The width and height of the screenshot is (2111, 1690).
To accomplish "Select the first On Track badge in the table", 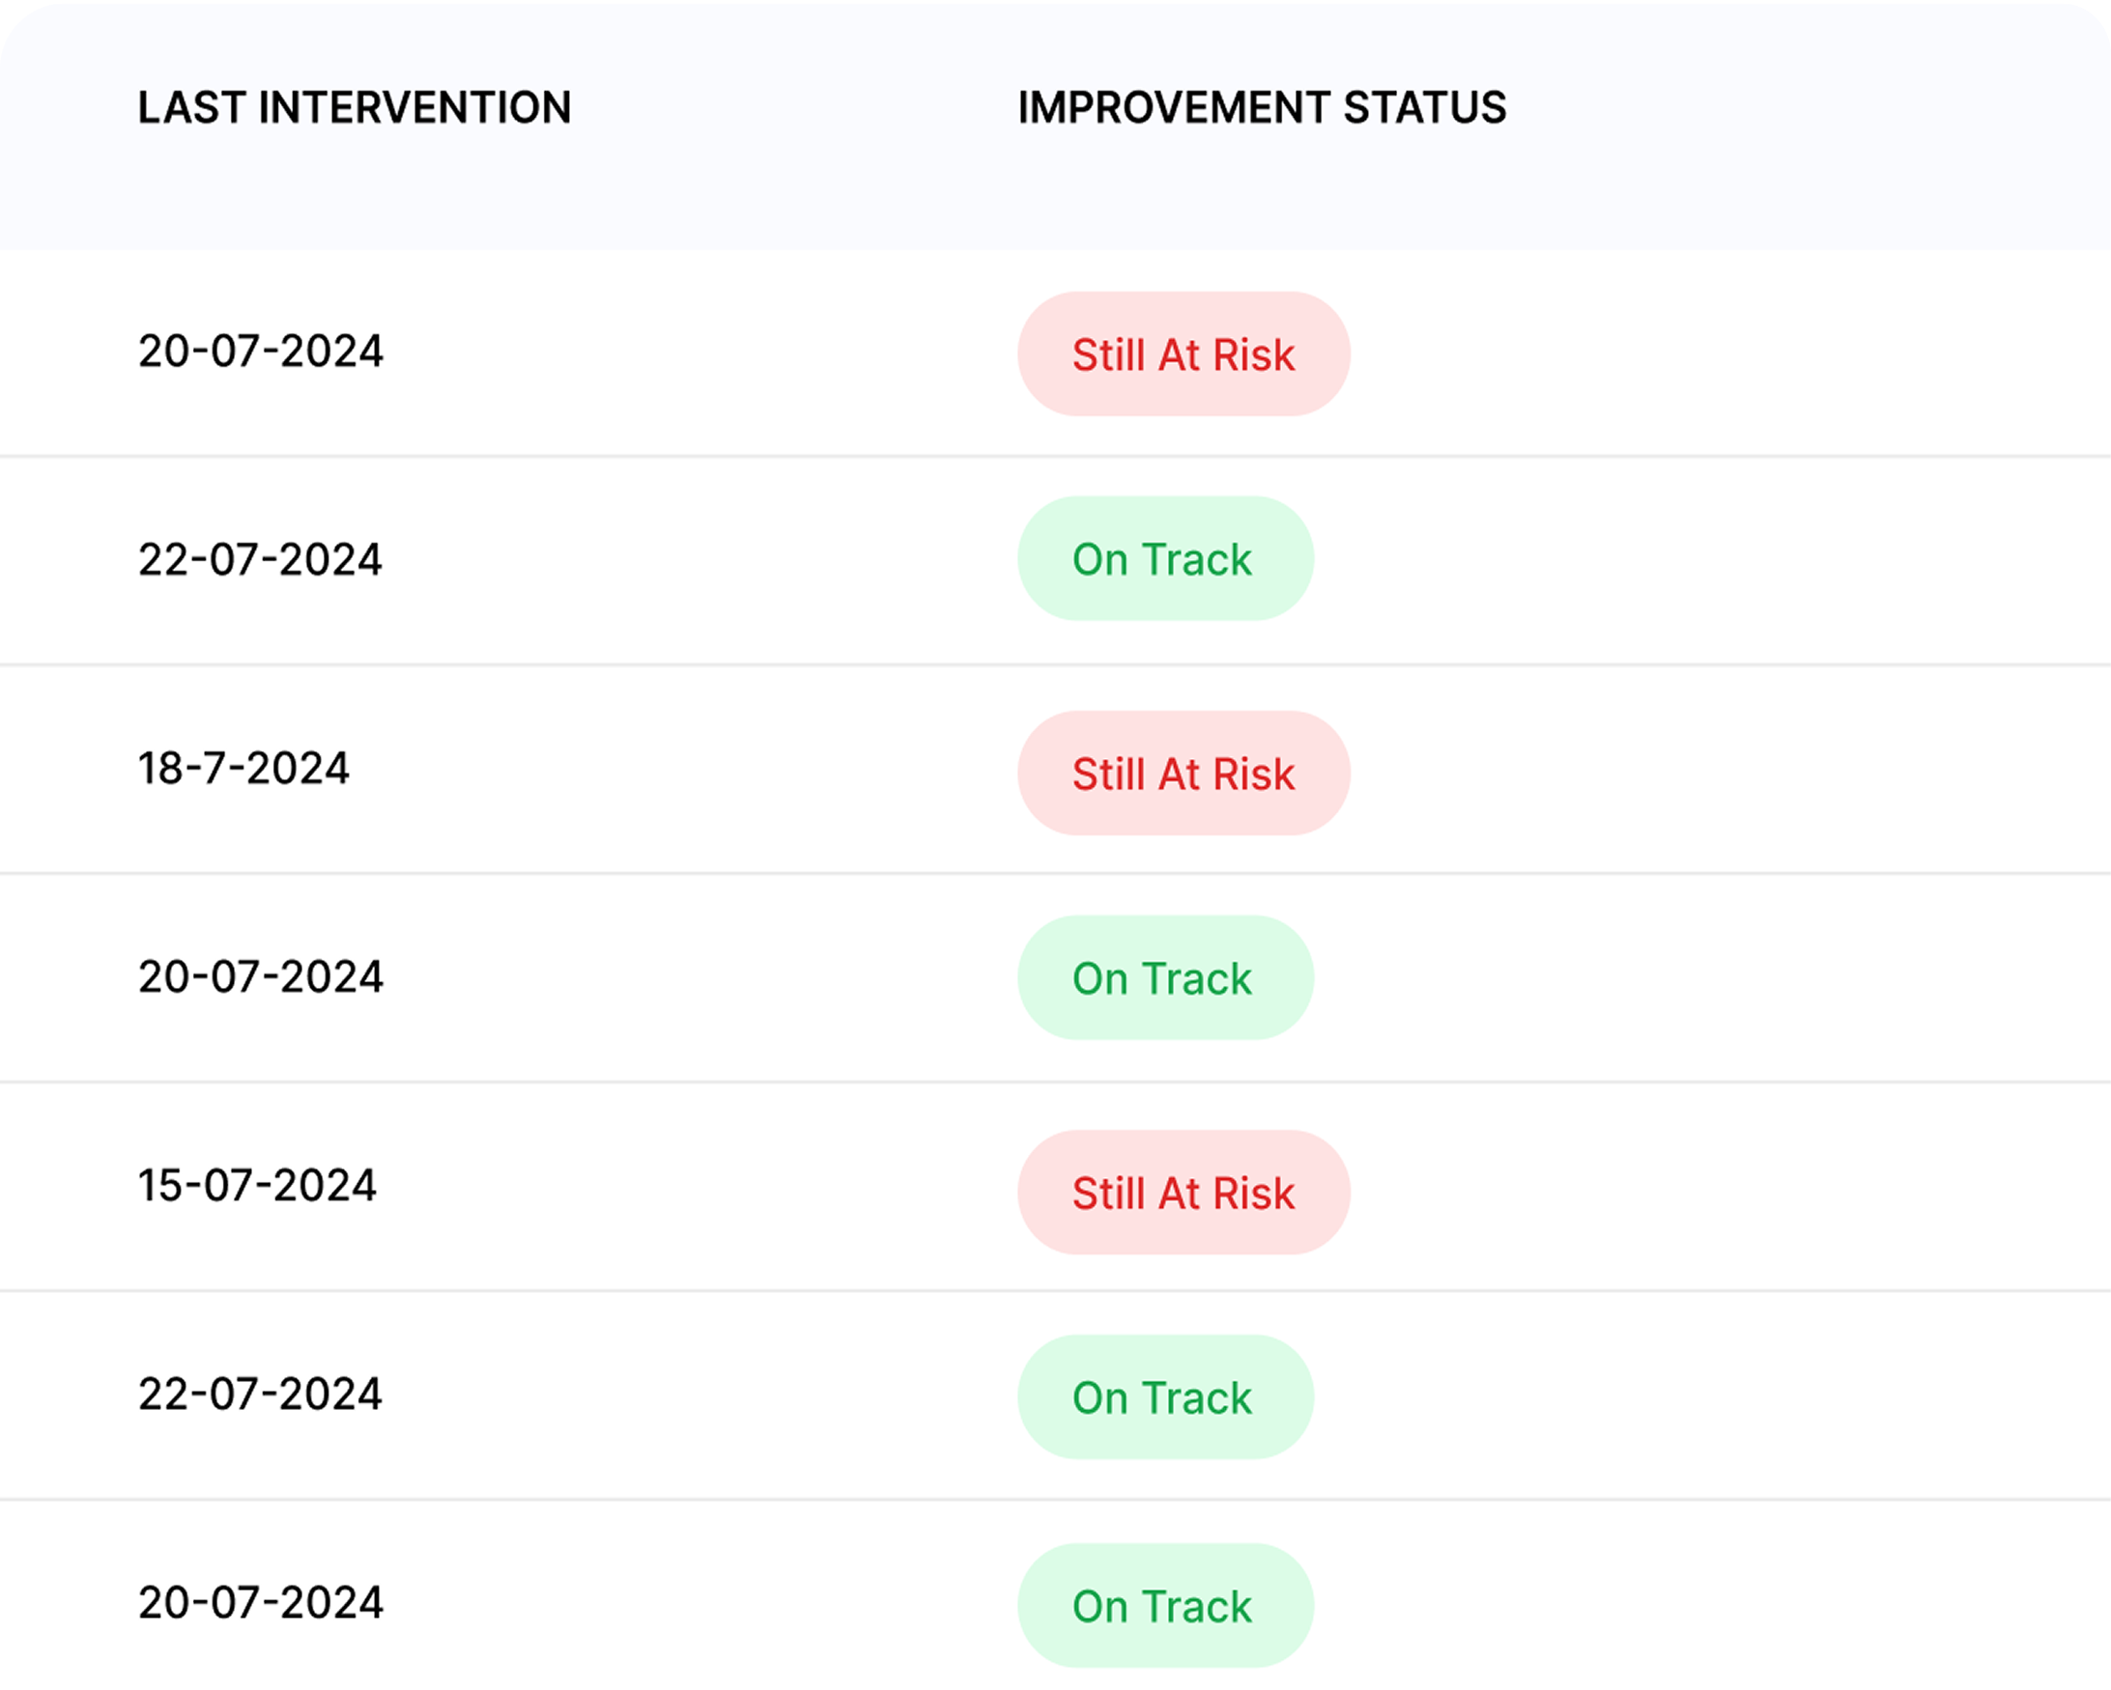I will pyautogui.click(x=1164, y=559).
